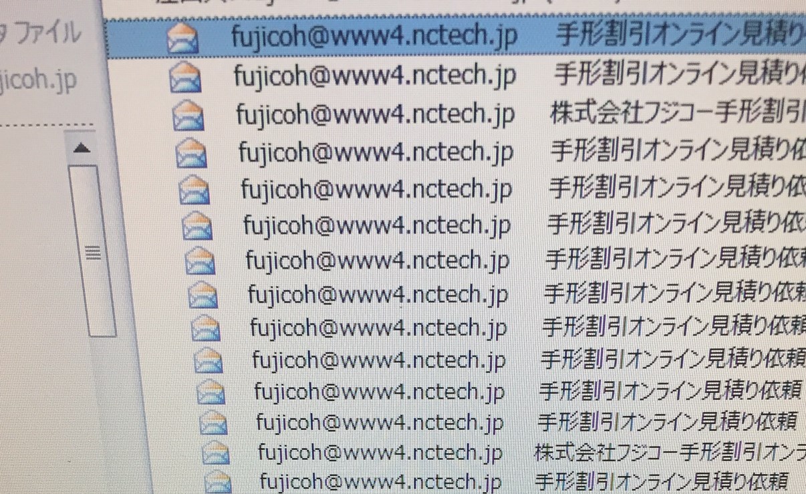Click envelope icon of last visible email
Screen dimensions: 806x494
click(217, 482)
